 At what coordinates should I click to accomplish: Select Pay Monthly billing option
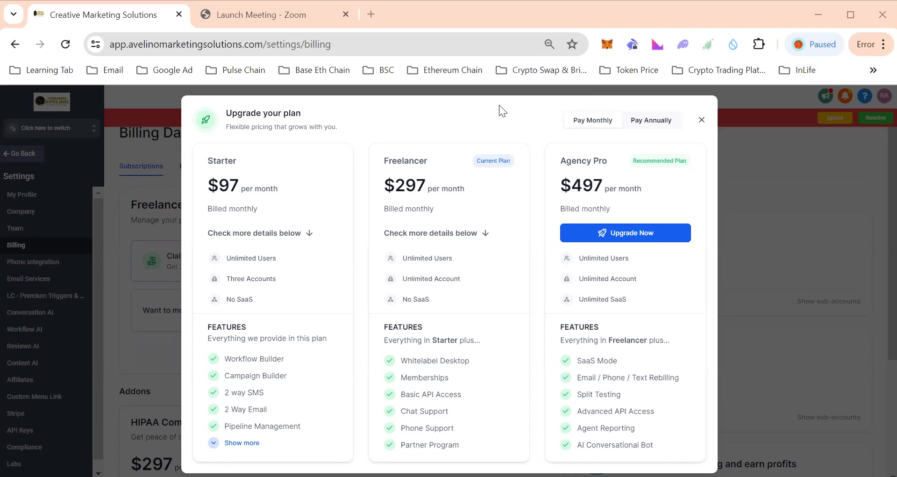[x=592, y=120]
